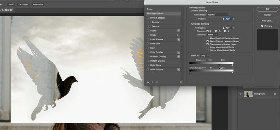Click the Cancel button
Screen dimensions: 280x130
267,15
